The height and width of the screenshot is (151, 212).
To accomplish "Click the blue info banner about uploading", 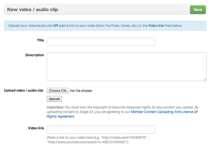I will coord(105,26).
